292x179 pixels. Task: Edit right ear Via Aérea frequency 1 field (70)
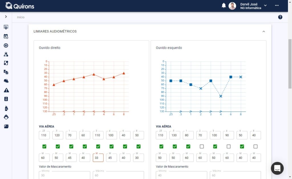pyautogui.click(x=71, y=135)
